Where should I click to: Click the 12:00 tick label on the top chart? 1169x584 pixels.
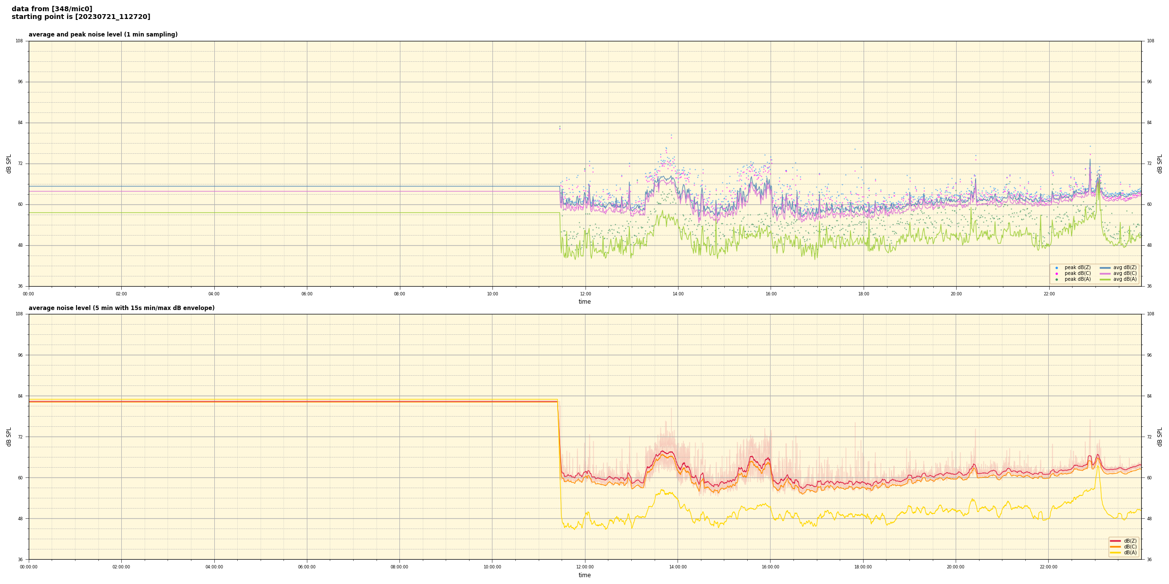tap(585, 294)
